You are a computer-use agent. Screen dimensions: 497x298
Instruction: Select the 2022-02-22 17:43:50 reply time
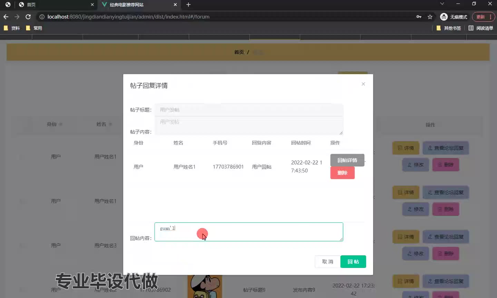[x=306, y=167]
